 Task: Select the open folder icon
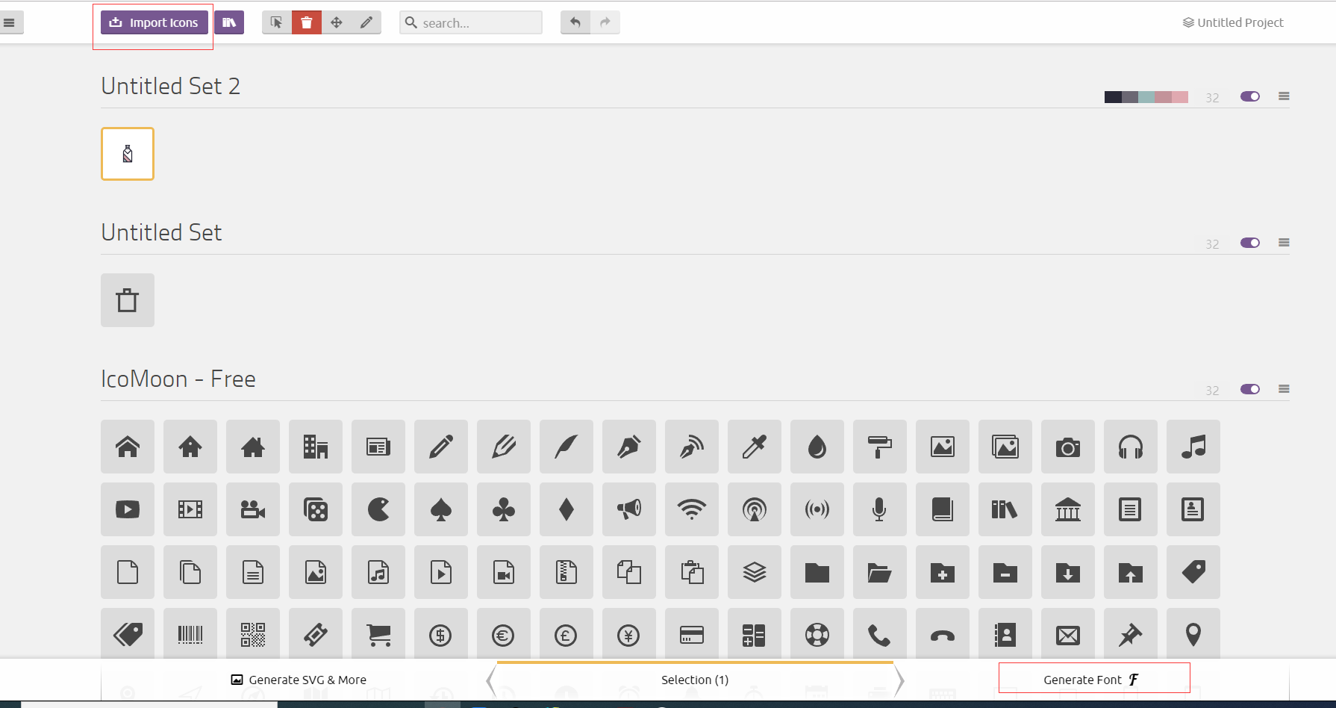tap(880, 572)
